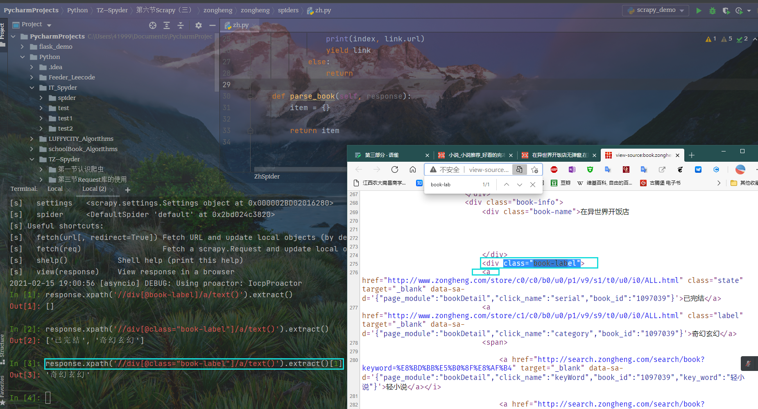Open the ABP Adblock extension

pyautogui.click(x=554, y=169)
